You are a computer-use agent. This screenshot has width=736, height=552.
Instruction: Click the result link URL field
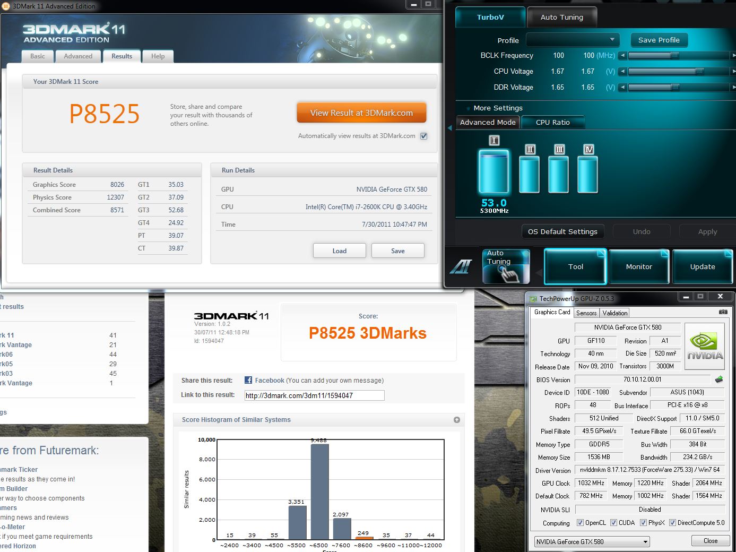click(x=314, y=395)
